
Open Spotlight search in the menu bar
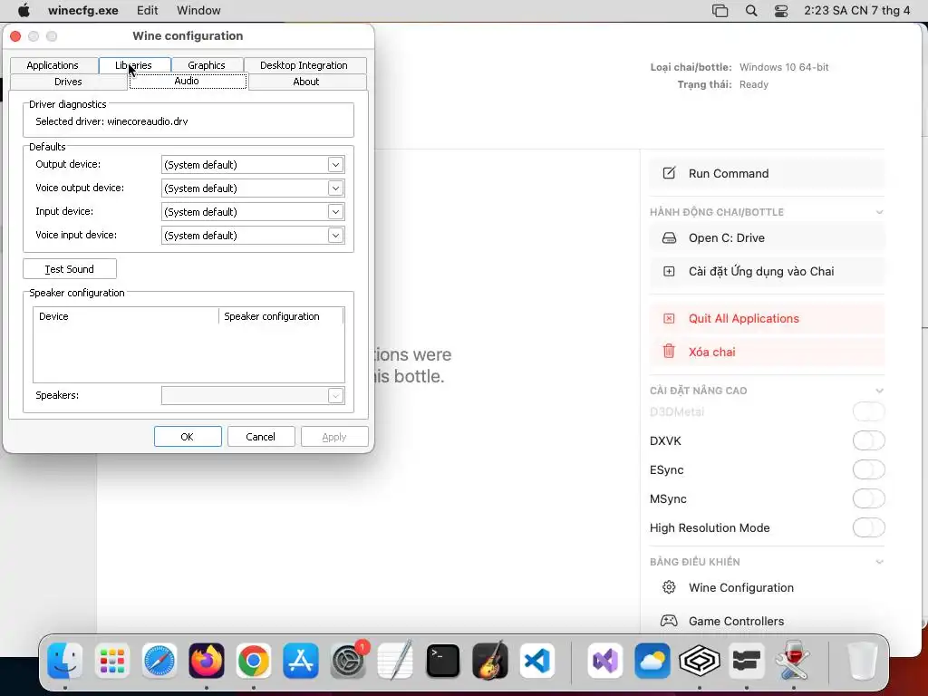coord(751,11)
